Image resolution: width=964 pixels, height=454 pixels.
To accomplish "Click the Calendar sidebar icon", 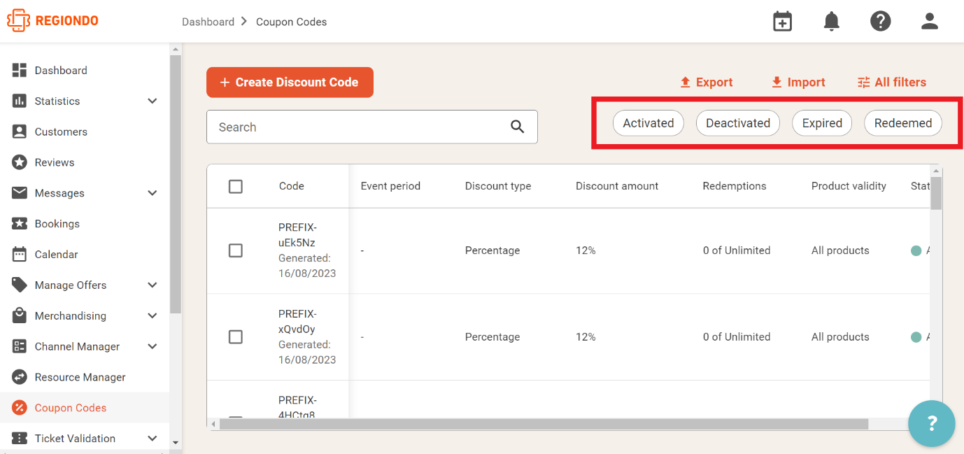I will (x=20, y=254).
